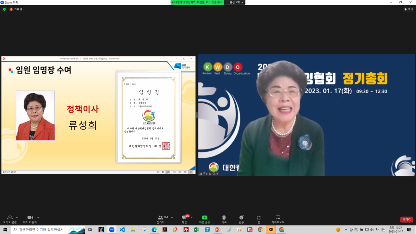Open KakaoTalk from the taskbar
Viewport: 416px width, 234px height.
click(x=271, y=230)
